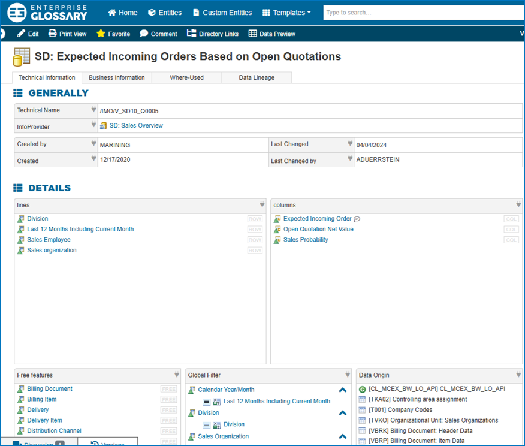Toggle the FREE badge next to Billing Document
The image size is (525, 446).
[168, 388]
